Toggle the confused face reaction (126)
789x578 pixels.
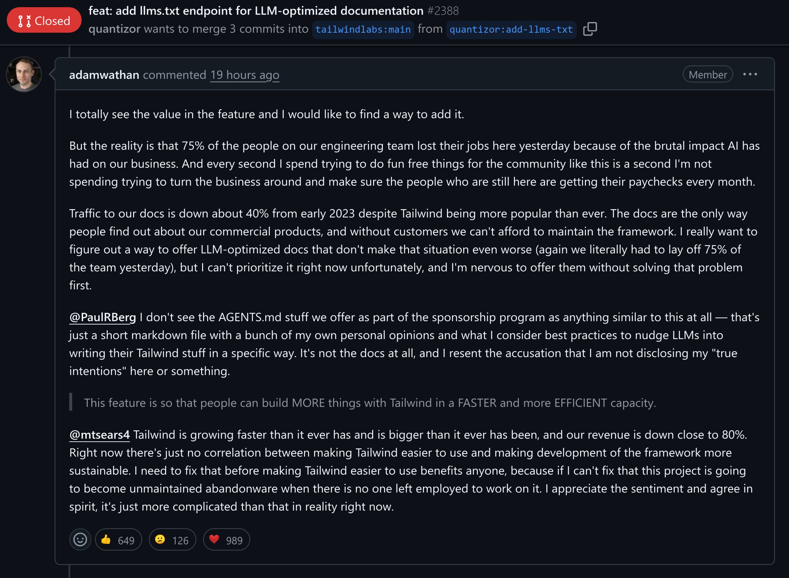[x=172, y=540]
